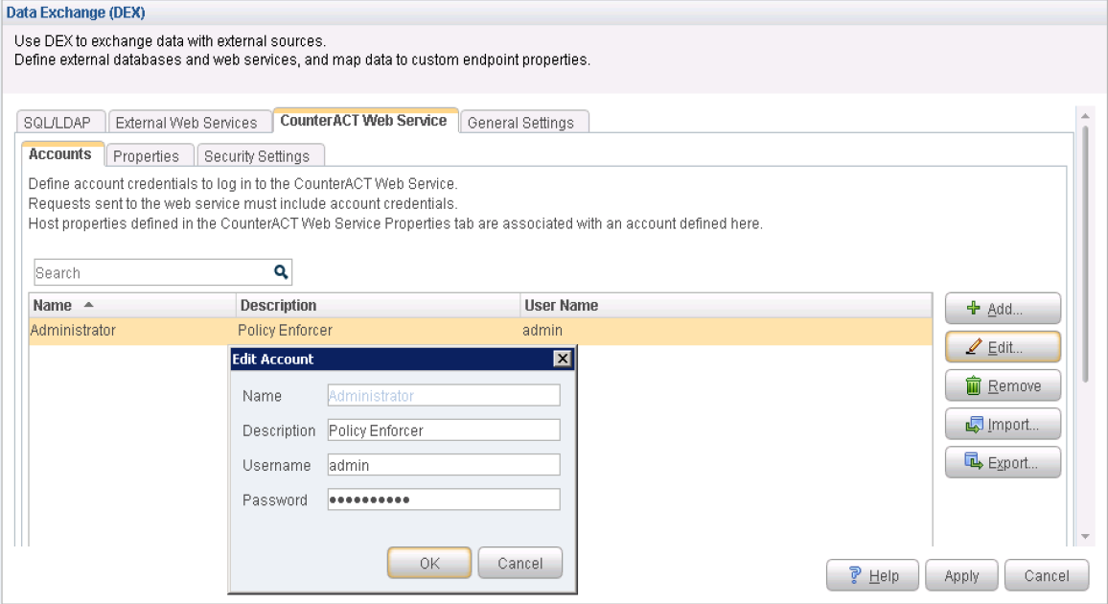Click the green plus Add icon

pos(973,308)
